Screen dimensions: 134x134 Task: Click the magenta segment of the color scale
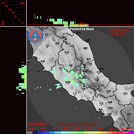pyautogui.click(x=131, y=132)
